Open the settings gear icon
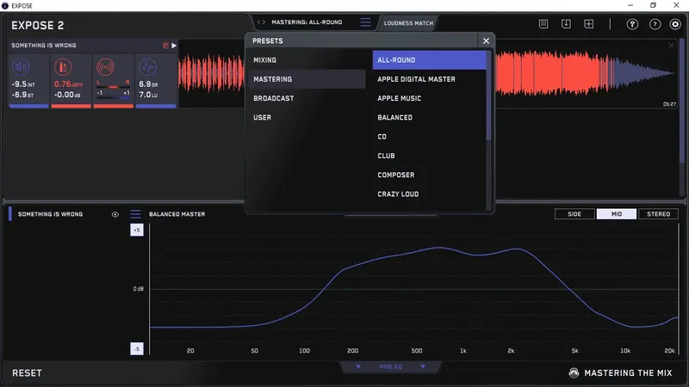The image size is (689, 387). (675, 24)
